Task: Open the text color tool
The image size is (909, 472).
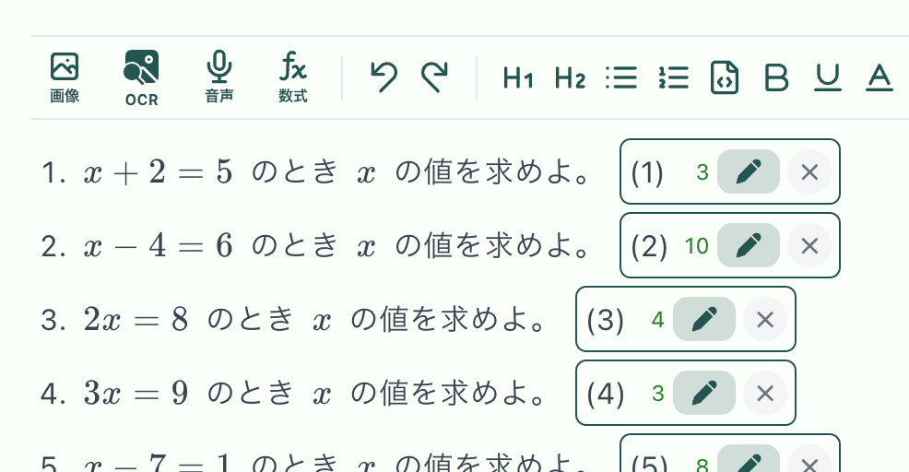Action: (879, 78)
